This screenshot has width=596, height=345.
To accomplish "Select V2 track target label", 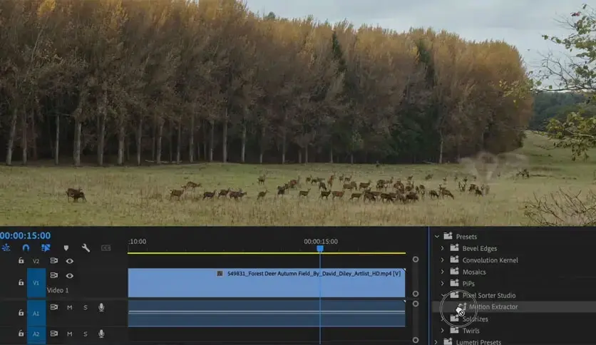I will pos(36,261).
